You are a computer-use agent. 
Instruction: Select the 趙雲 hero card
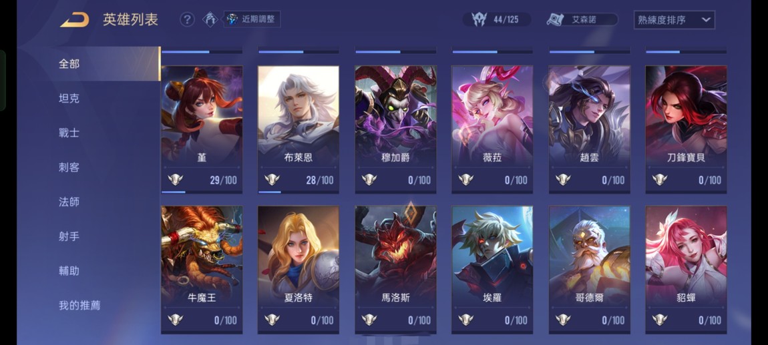click(589, 129)
